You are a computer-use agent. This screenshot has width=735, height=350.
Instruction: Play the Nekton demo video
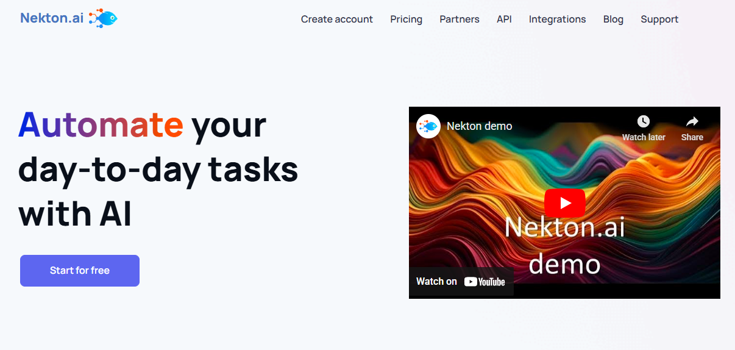(x=564, y=203)
